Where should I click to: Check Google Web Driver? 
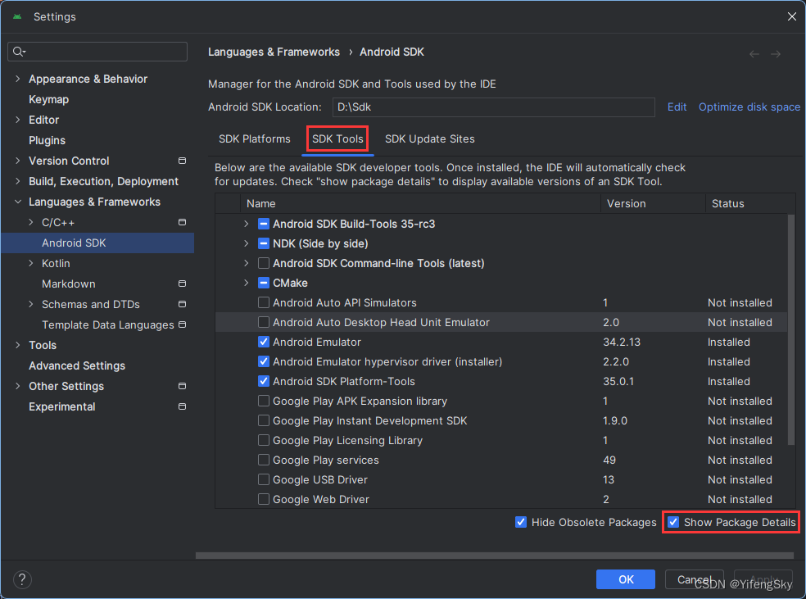coord(264,499)
